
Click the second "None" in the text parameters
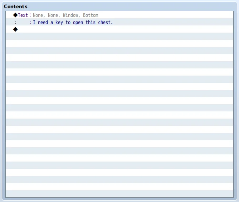tap(53, 15)
